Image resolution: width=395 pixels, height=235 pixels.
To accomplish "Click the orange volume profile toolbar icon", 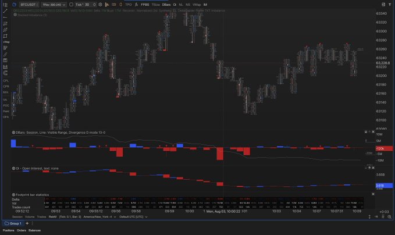I will (107, 5).
